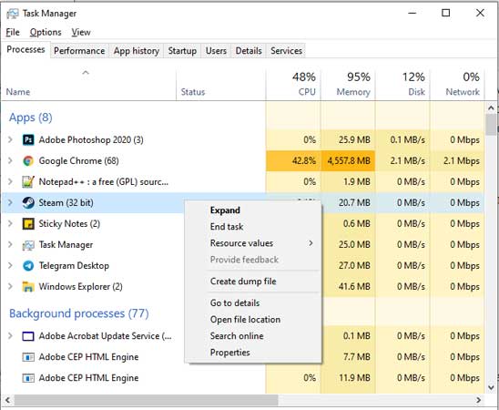Expand the Windows Explorer process group
Image resolution: width=499 pixels, height=410 pixels.
pyautogui.click(x=10, y=287)
